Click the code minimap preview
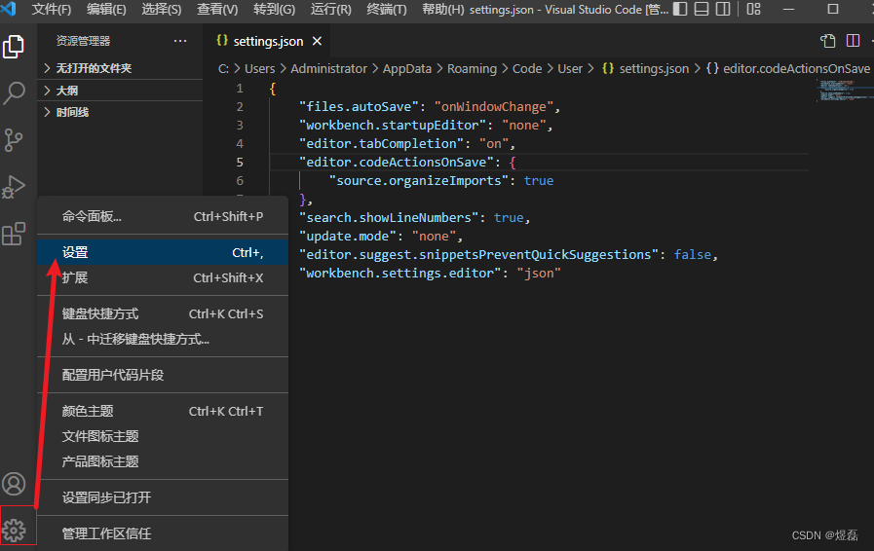This screenshot has height=551, width=874. (x=843, y=91)
